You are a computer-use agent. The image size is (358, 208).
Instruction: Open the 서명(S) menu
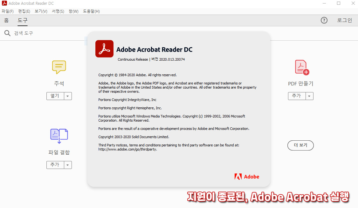click(58, 11)
